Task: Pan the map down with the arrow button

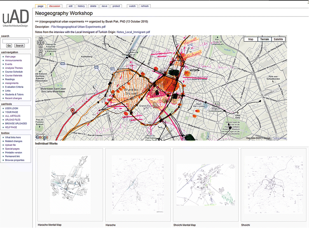Action: click(40, 46)
